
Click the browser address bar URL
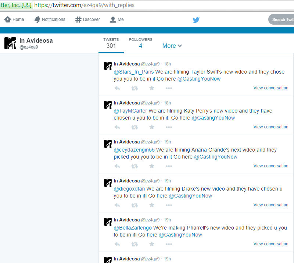point(85,5)
